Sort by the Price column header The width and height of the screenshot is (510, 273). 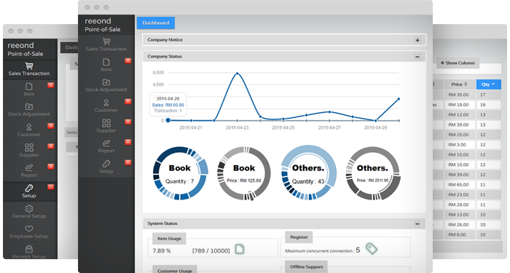[459, 84]
